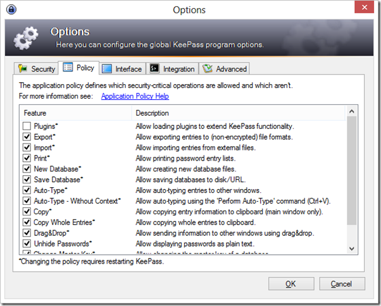
Task: Select 'Allow loading plugins to extend KeePass functionality.'
Action: pos(215,126)
